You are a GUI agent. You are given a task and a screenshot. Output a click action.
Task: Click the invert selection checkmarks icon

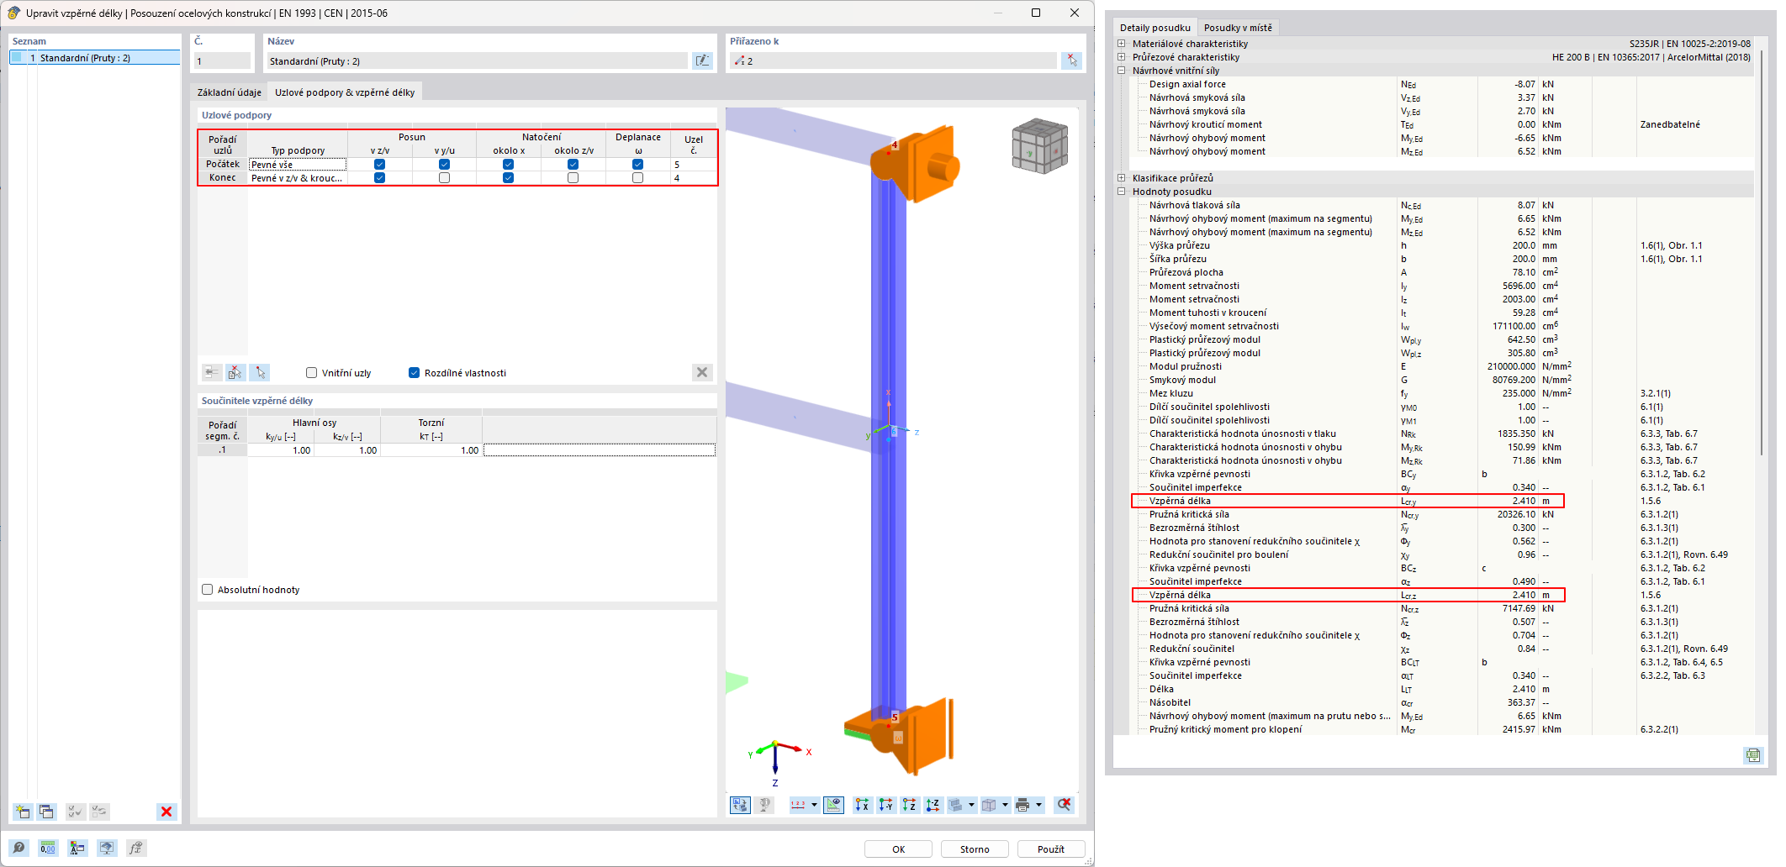click(x=99, y=812)
